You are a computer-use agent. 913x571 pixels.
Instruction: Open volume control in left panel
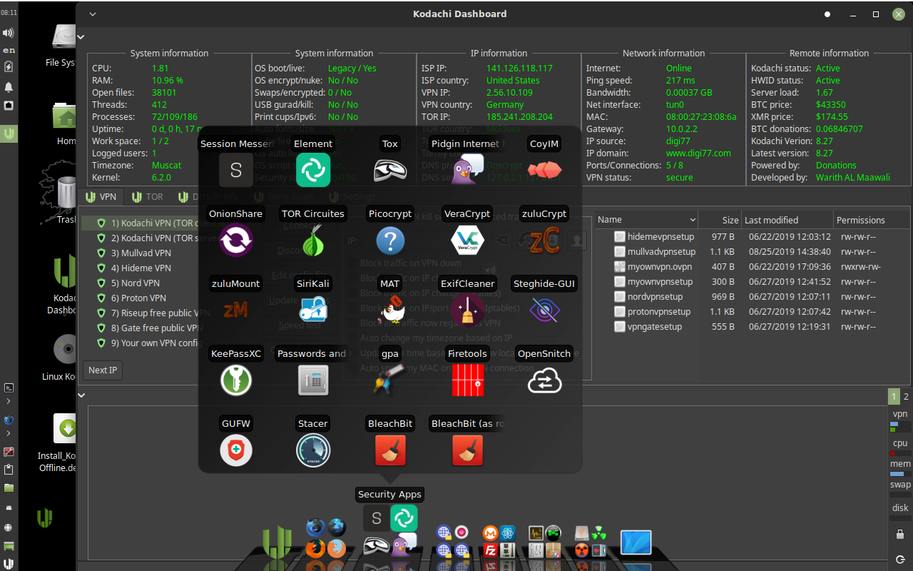[x=9, y=33]
